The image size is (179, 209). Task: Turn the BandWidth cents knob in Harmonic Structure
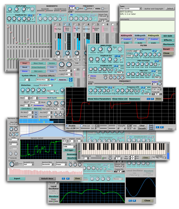[12, 164]
